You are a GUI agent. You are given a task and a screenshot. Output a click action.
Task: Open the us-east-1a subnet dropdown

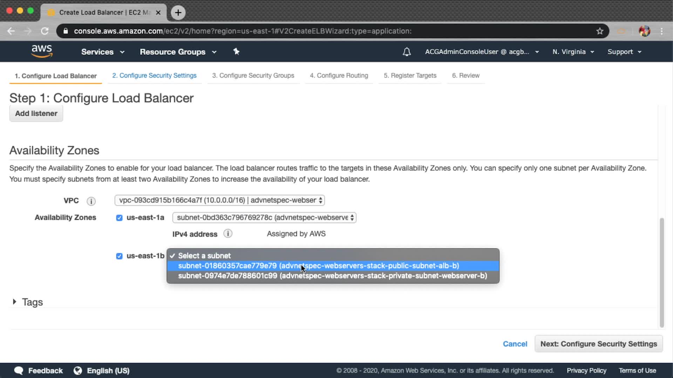[x=264, y=217]
